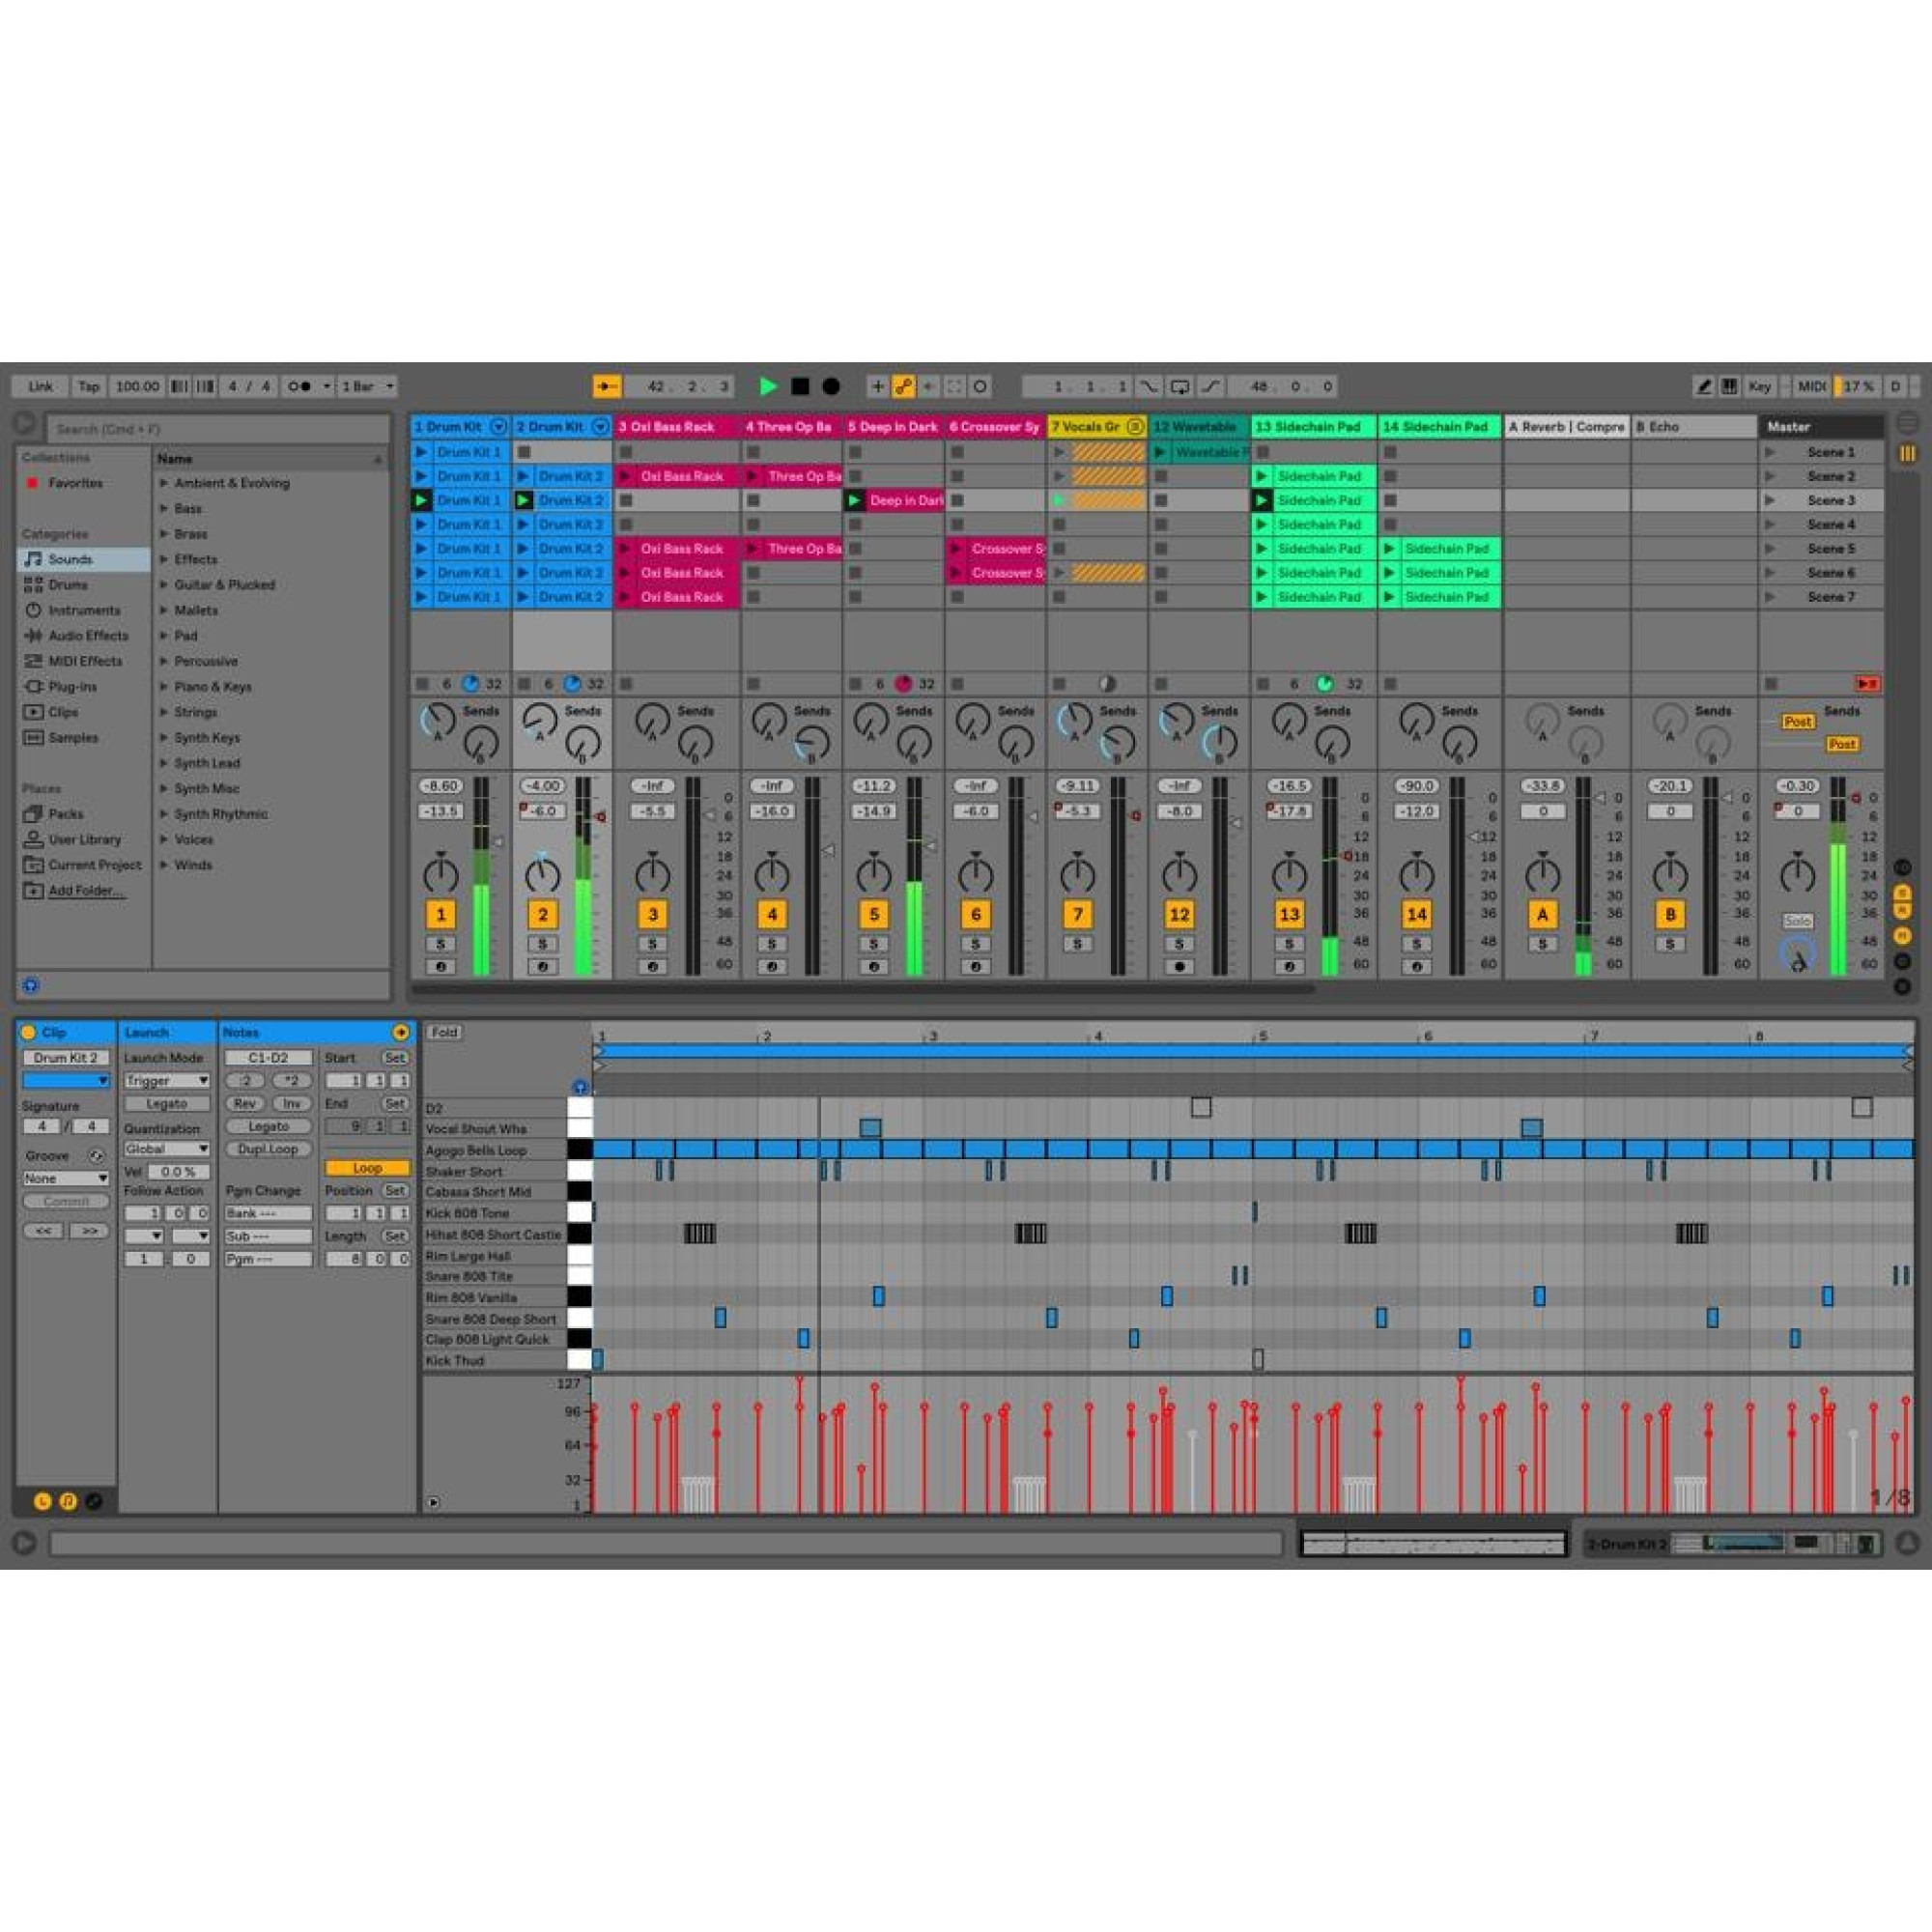Toggle the Draw Mode pencil icon
This screenshot has width=1932, height=1932.
pos(1703,386)
